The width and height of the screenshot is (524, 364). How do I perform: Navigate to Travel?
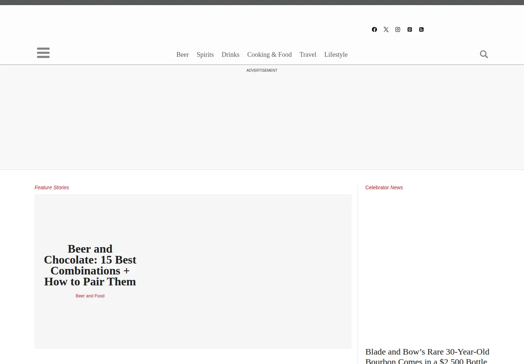click(308, 55)
